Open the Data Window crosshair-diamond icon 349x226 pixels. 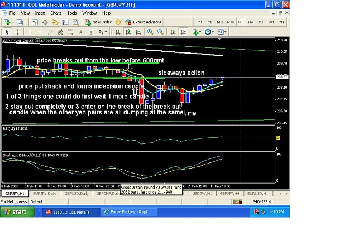45,22
